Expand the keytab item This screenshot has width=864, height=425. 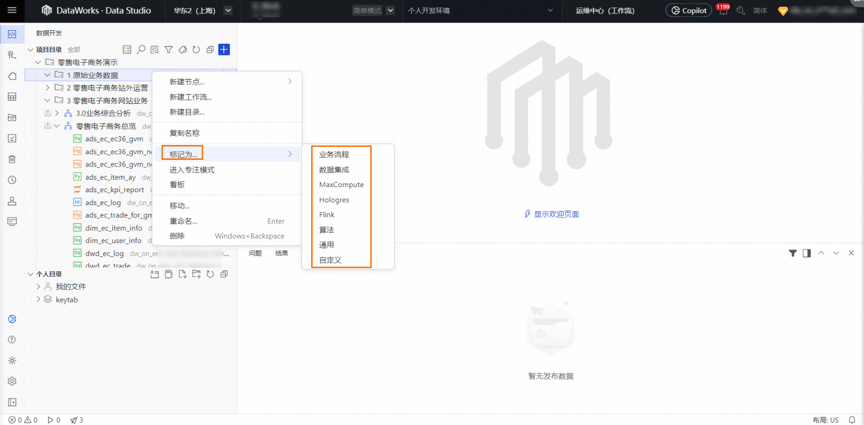pyautogui.click(x=38, y=300)
